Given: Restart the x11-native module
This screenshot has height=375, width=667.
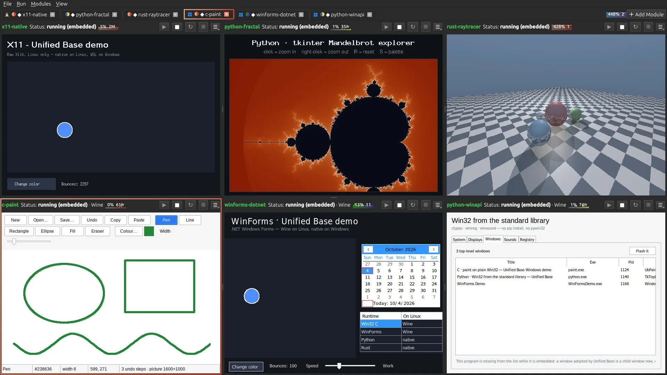Looking at the screenshot, I should (x=190, y=27).
